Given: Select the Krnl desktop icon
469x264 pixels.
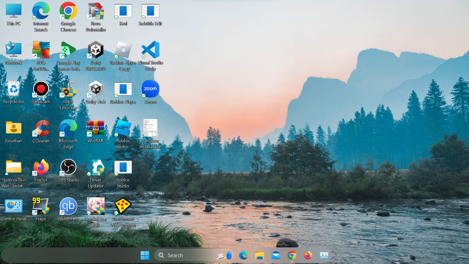Looking at the screenshot, I should 123,14.
